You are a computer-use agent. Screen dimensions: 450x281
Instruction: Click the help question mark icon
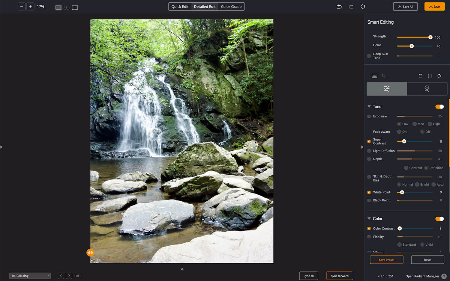coord(444,276)
